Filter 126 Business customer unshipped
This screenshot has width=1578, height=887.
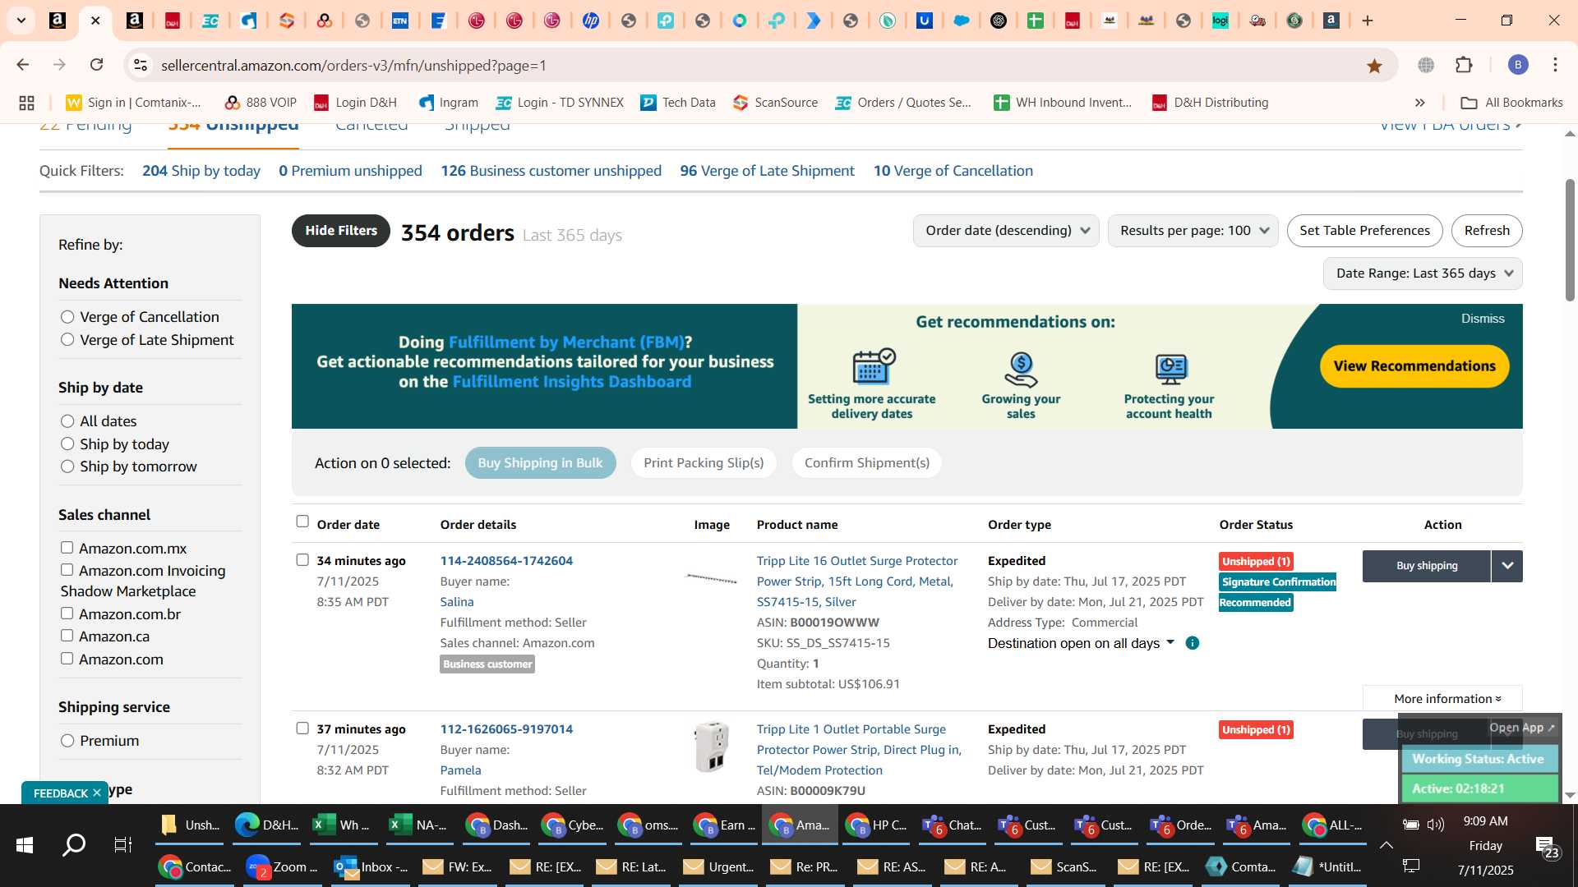point(551,171)
